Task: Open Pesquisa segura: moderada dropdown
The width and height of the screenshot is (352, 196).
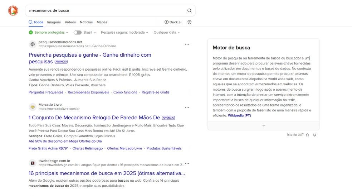Action: 124,32
